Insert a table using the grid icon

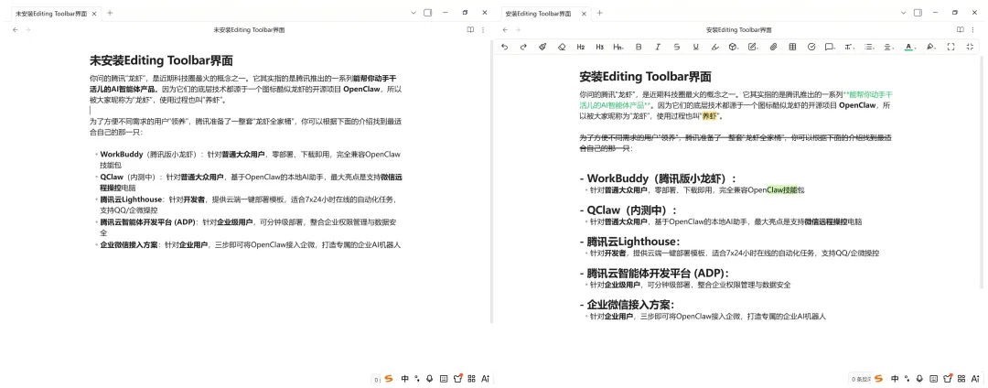[792, 47]
